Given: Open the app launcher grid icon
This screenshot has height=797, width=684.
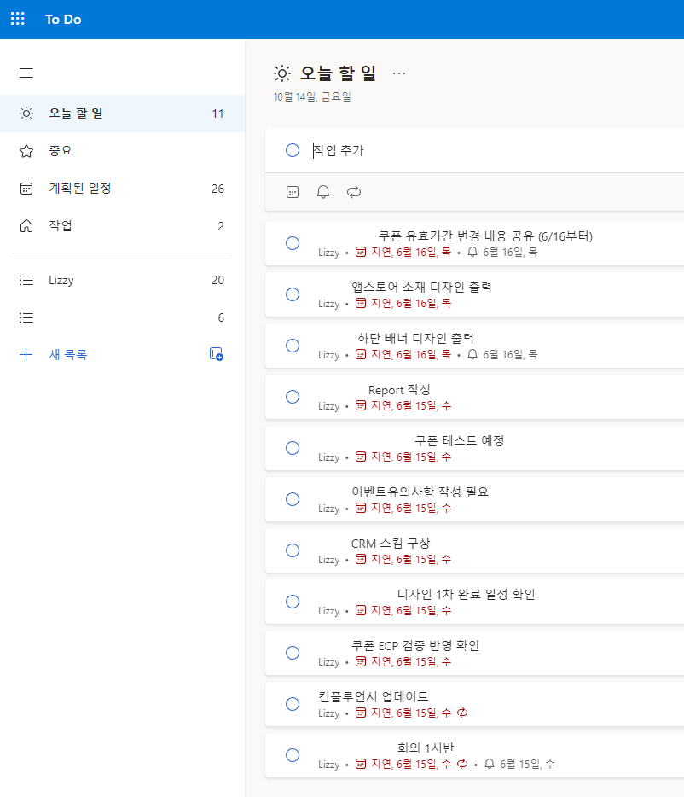Looking at the screenshot, I should point(17,19).
